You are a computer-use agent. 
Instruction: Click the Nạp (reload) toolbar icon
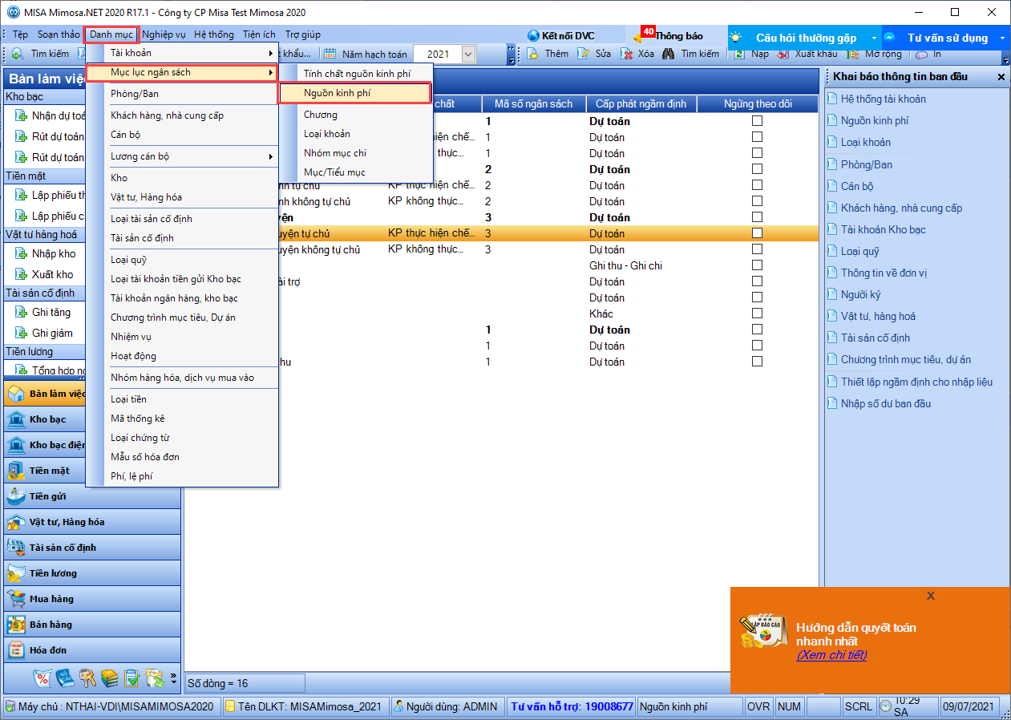(x=741, y=54)
